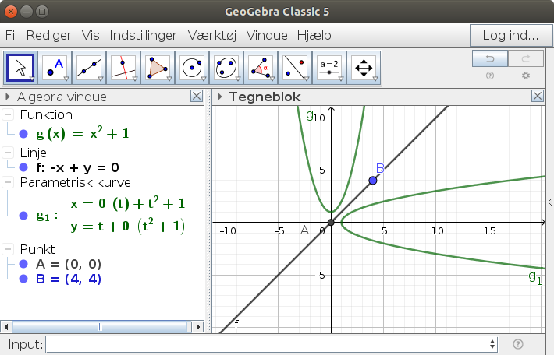Click the Algebra horizontal scrollbar thumb

point(99,326)
